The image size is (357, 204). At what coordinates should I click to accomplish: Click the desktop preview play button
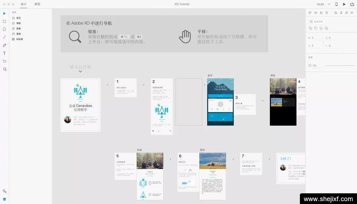pyautogui.click(x=344, y=4)
